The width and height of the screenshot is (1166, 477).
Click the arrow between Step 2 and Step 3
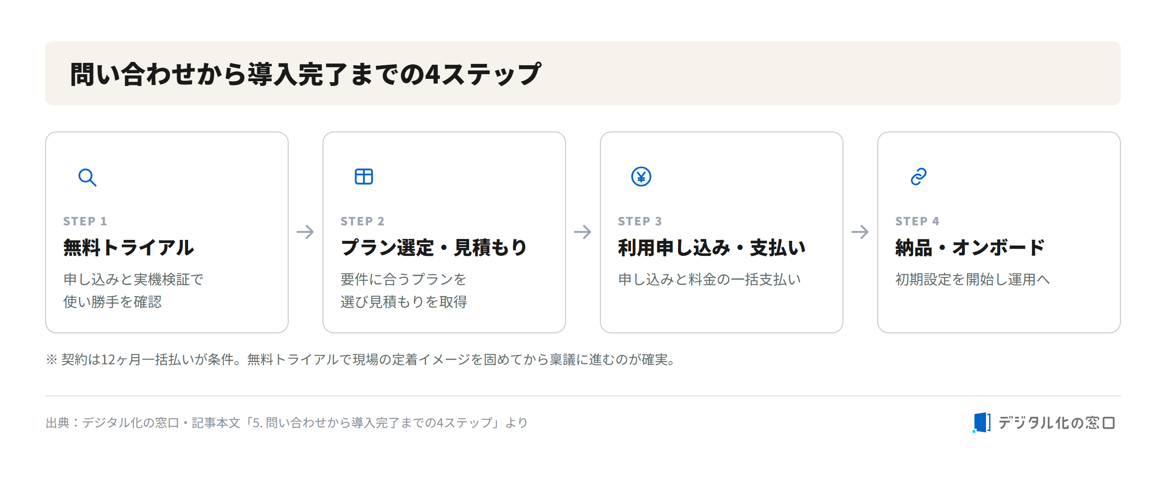(x=583, y=231)
